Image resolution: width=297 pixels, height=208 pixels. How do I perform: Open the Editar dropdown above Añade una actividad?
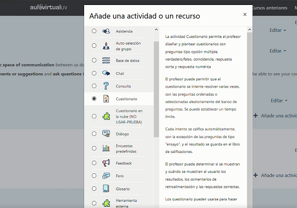[x=279, y=101]
